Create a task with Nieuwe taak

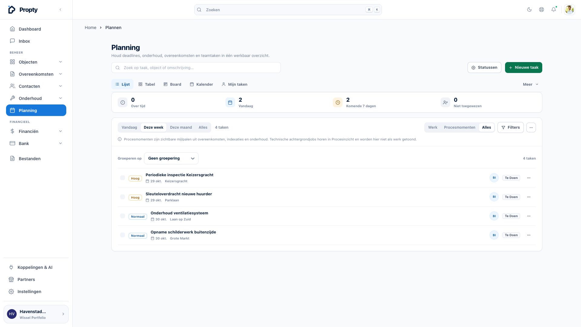click(524, 68)
